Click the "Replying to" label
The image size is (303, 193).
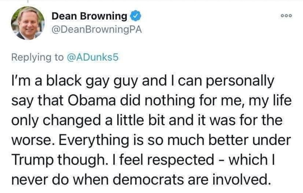[x=38, y=57]
